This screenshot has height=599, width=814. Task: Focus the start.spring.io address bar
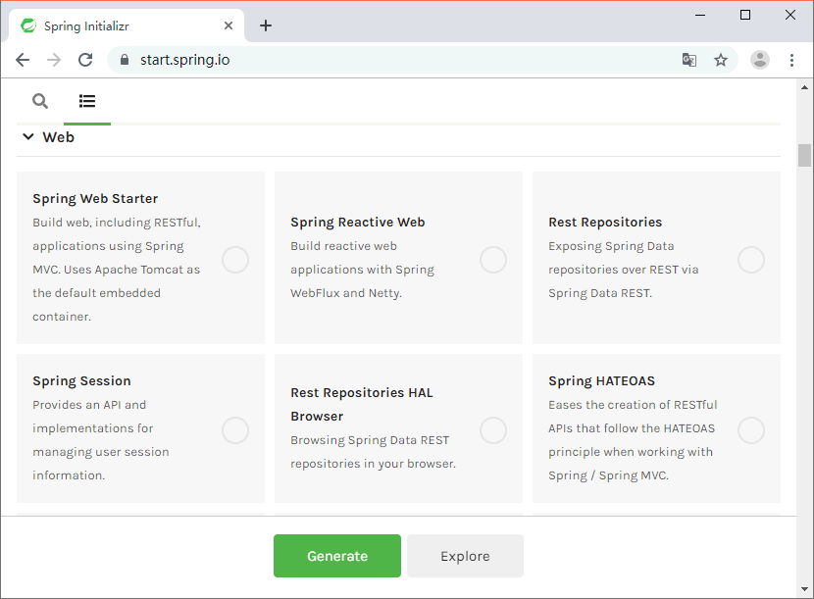coord(392,60)
